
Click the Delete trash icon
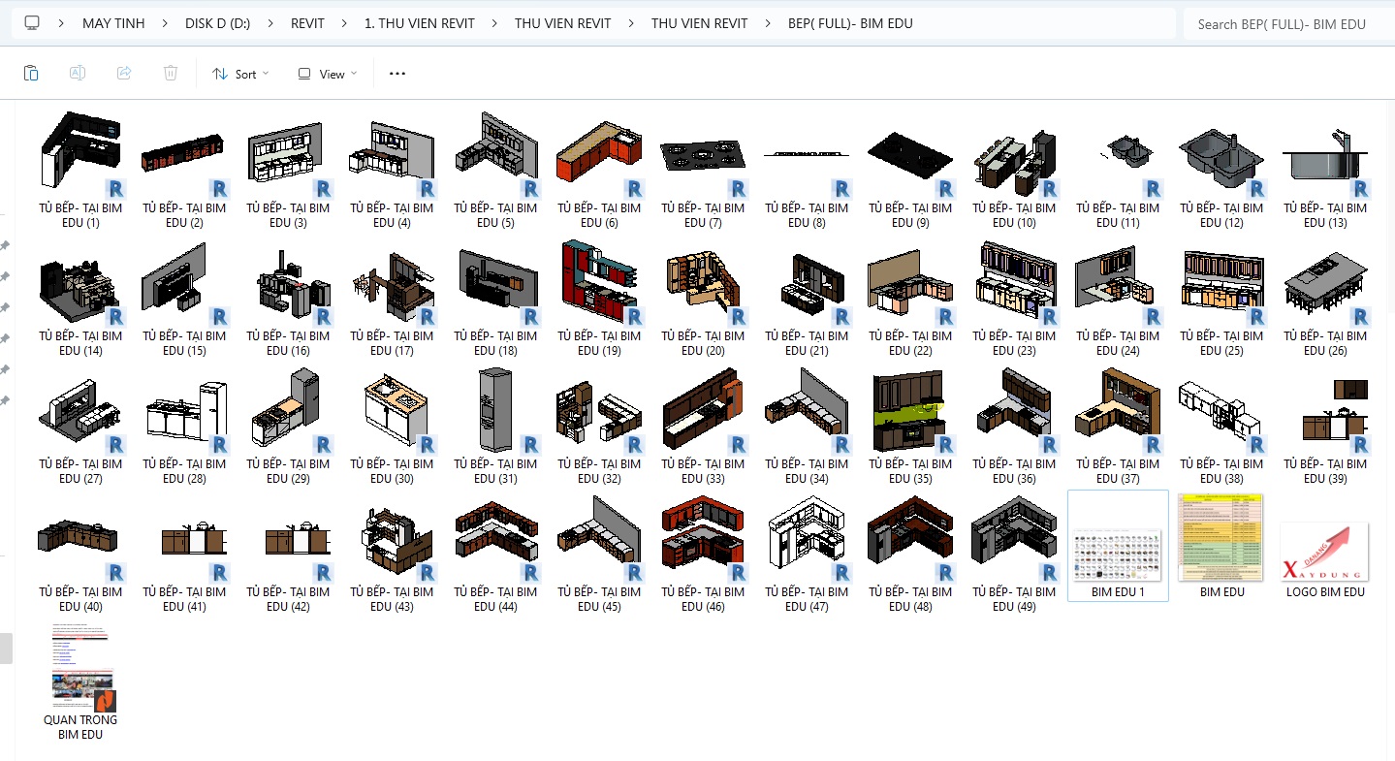coord(171,74)
